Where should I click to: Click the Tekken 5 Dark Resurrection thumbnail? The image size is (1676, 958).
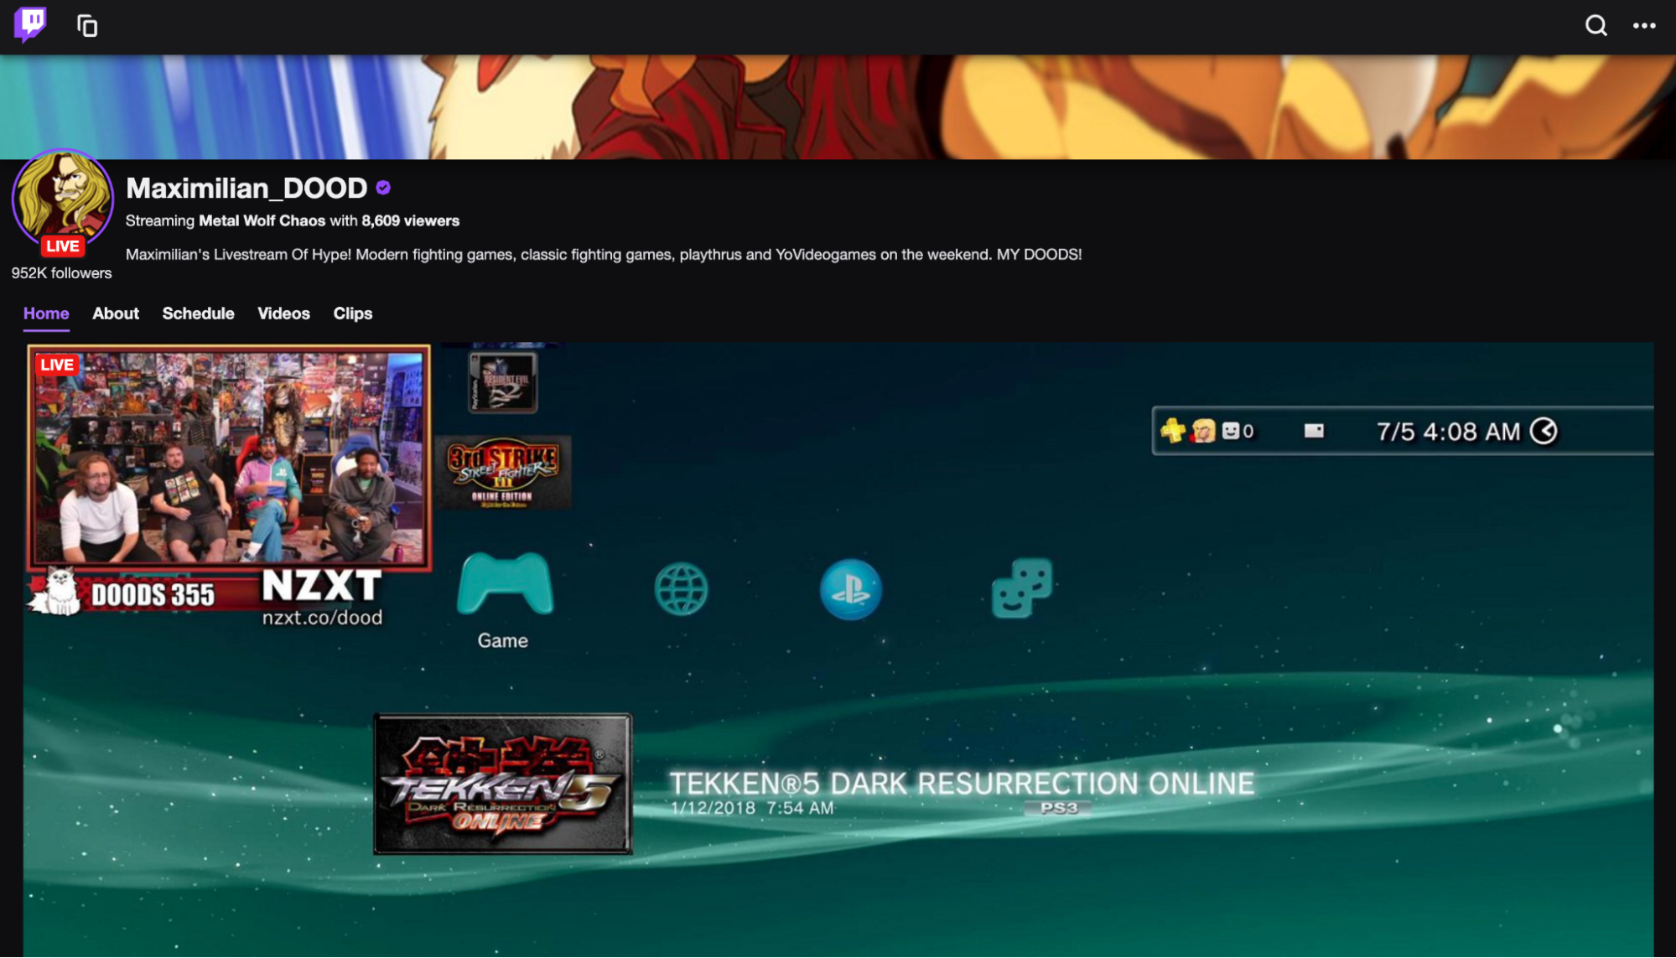pos(502,784)
